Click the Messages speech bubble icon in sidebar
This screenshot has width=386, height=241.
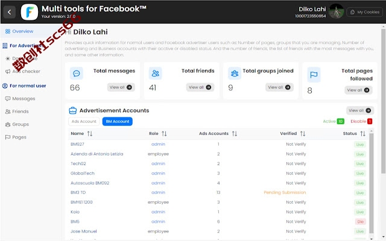tap(8, 99)
